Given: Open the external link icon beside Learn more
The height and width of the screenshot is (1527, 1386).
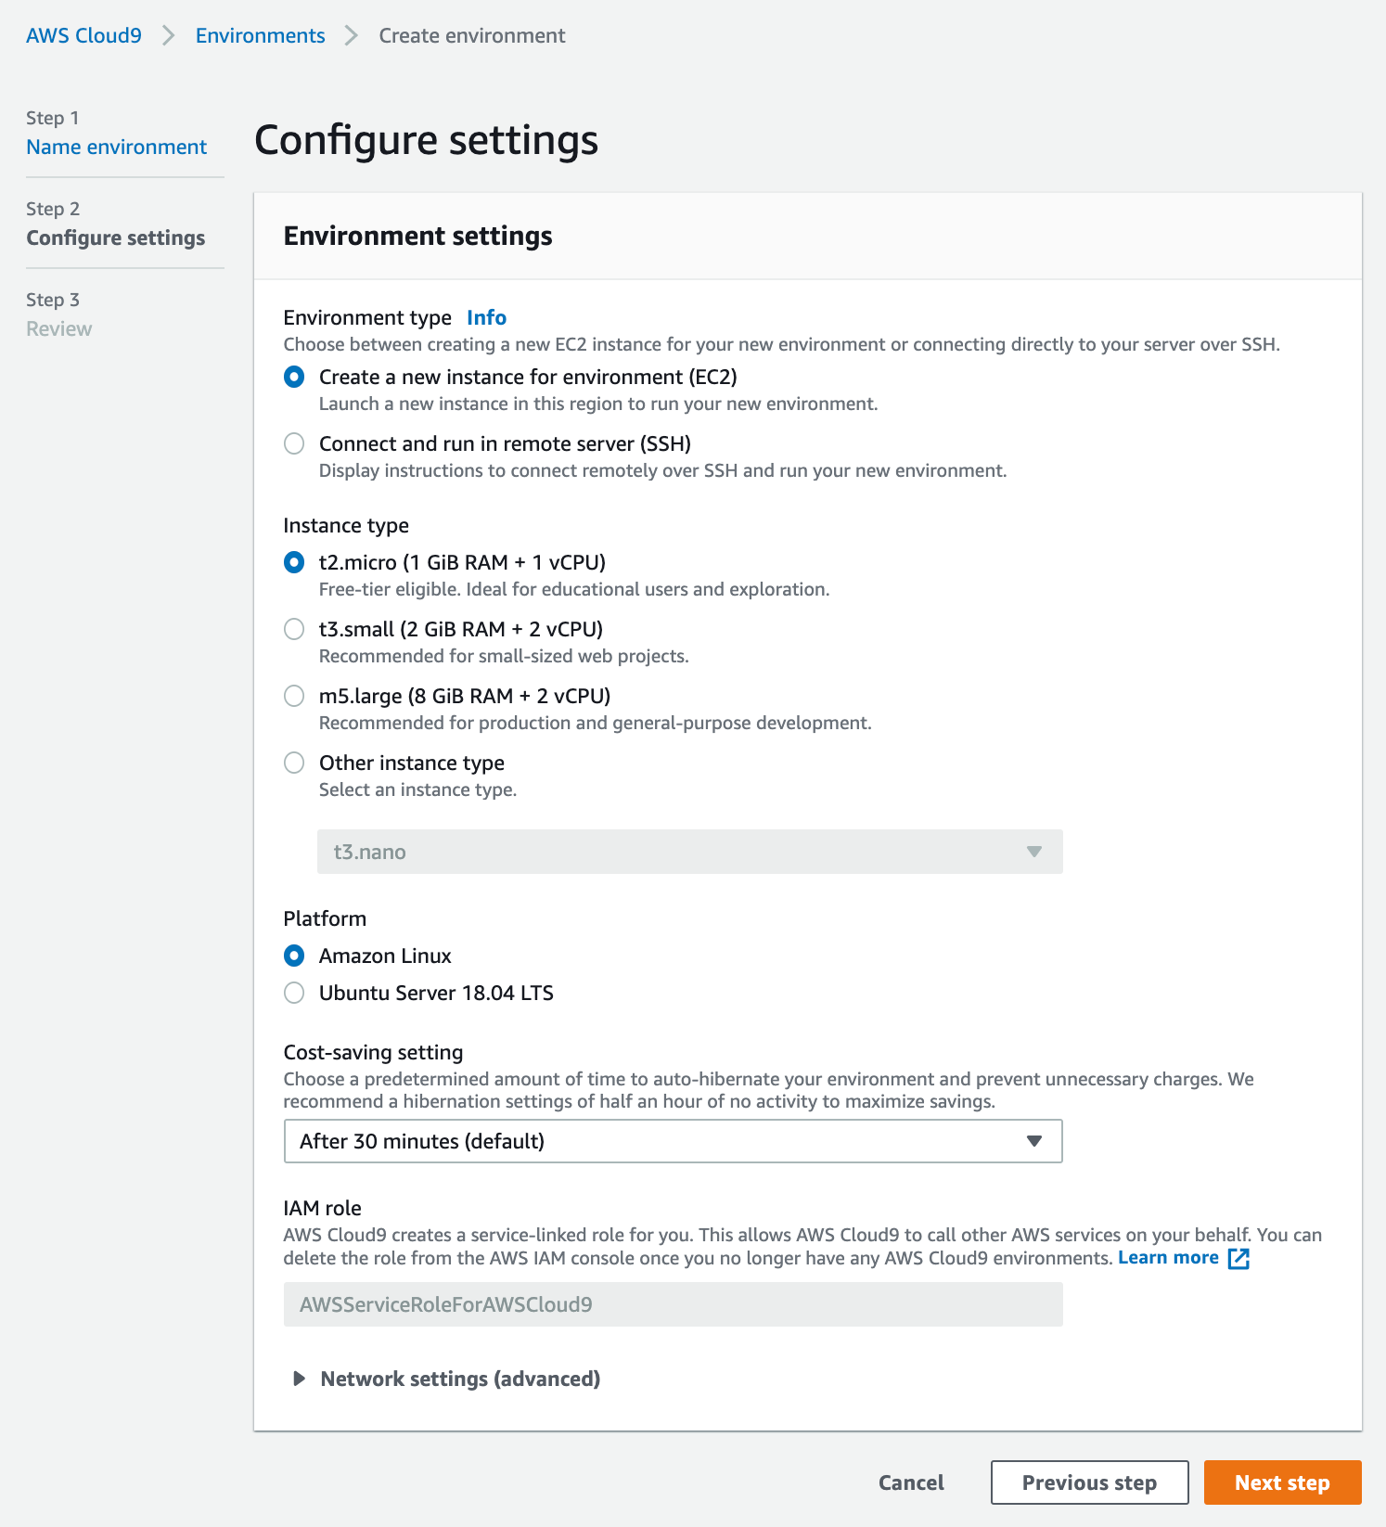Looking at the screenshot, I should point(1238,1258).
